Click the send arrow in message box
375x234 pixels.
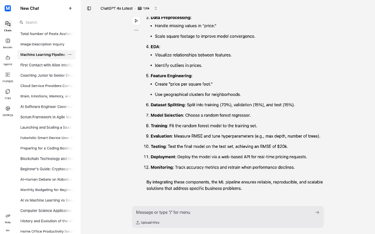[x=317, y=212]
